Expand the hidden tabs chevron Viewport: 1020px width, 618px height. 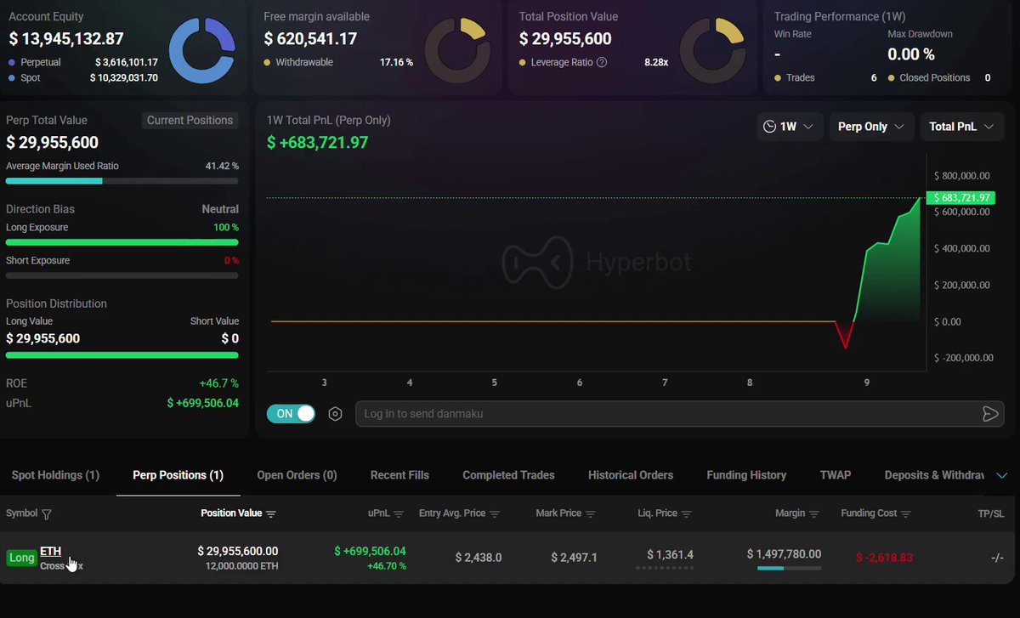pos(1002,475)
